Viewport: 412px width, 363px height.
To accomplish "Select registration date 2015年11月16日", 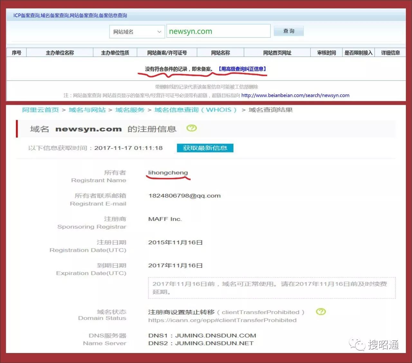I will point(175,242).
